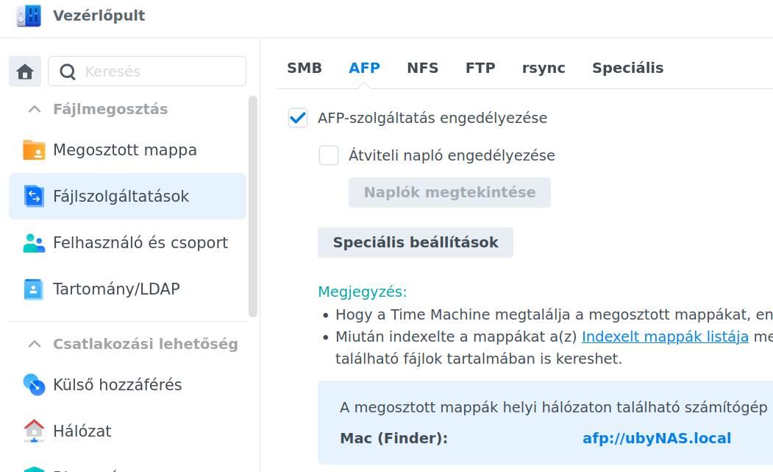Switch to the NFS tab
The image size is (773, 472).
coord(422,68)
